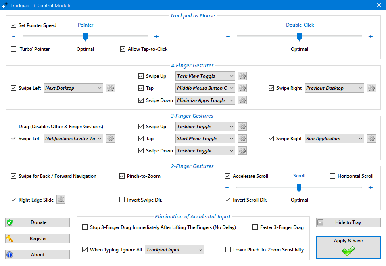
Task: Click gear beside 3-finger Swipe Down
Action: (242, 151)
